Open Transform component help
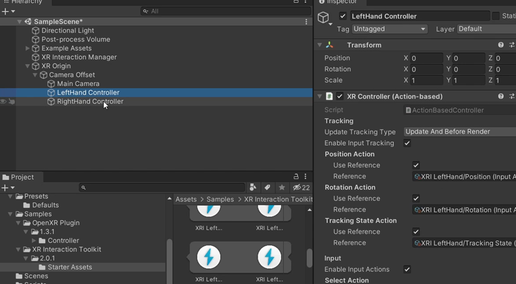The width and height of the screenshot is (516, 284). click(x=501, y=45)
